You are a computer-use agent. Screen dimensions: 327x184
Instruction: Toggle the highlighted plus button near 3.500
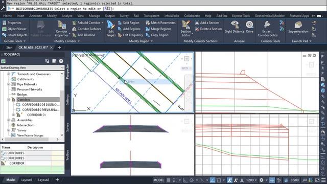[x=272, y=180]
